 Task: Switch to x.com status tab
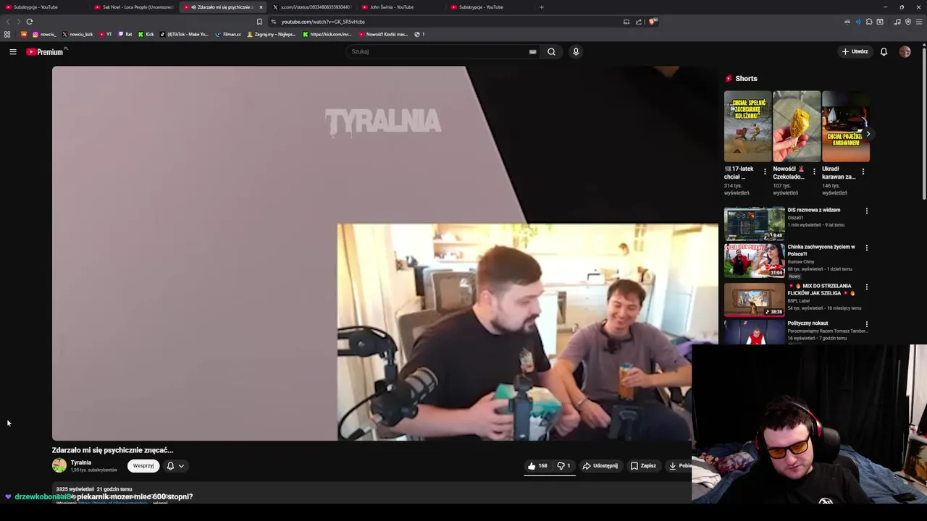point(311,7)
